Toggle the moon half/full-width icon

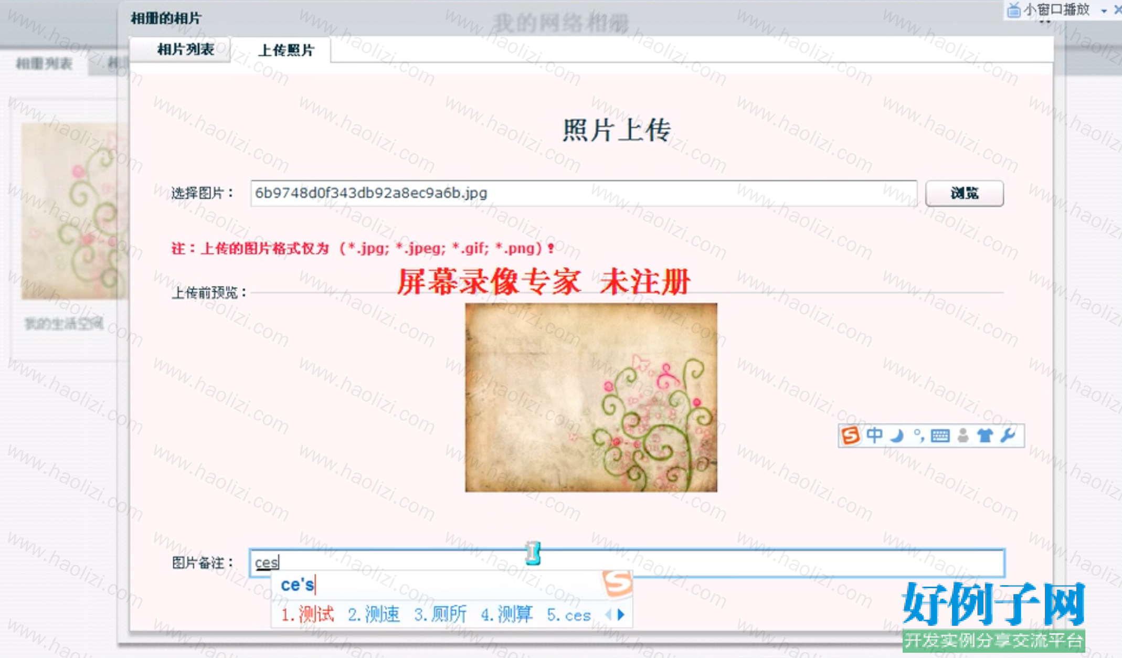point(897,436)
